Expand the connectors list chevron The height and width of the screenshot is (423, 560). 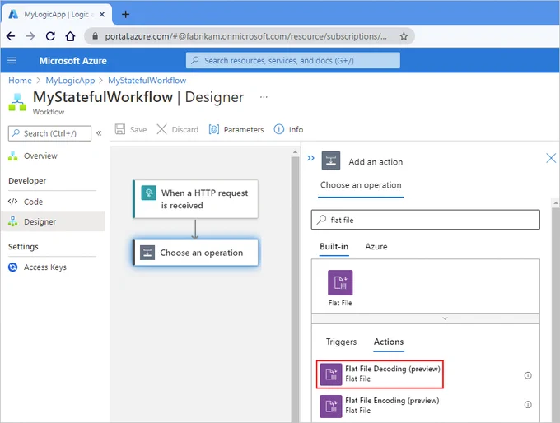[x=445, y=318]
